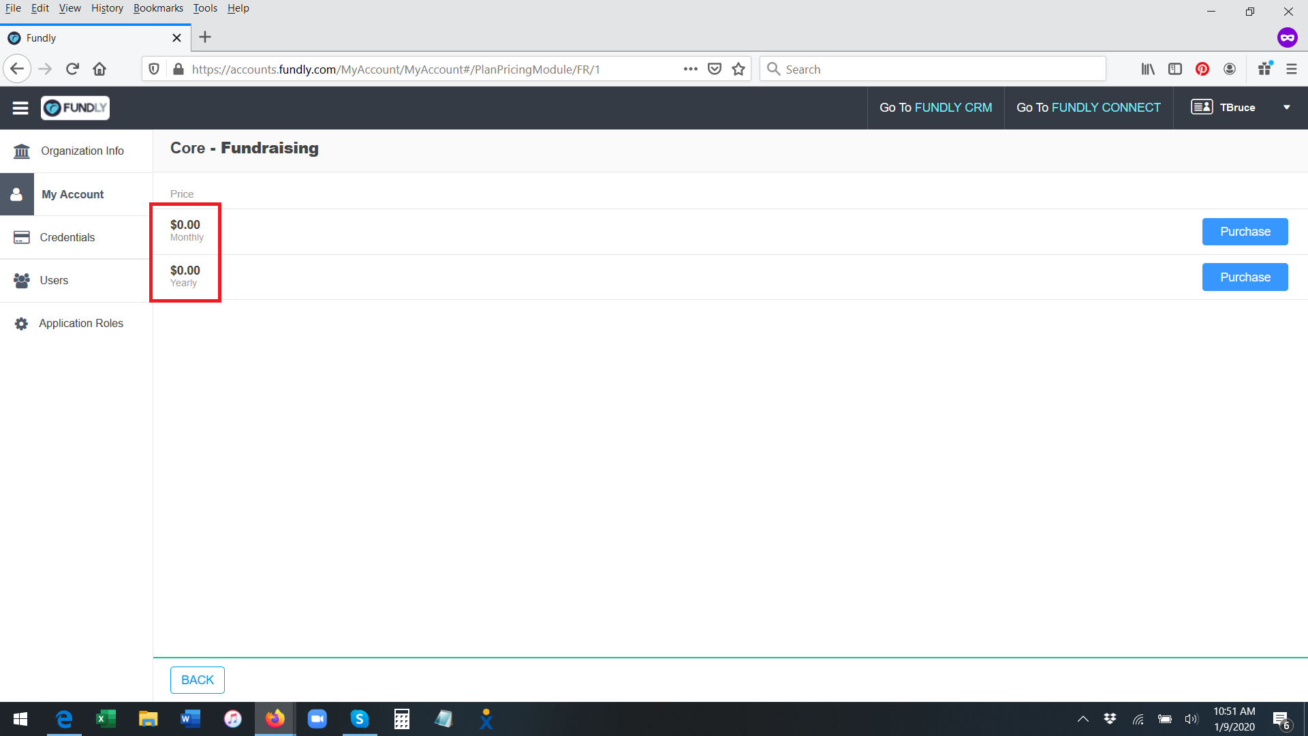Screen dimensions: 1308x736
Task: Go To FUNDLY CONNECT link
Action: [x=1088, y=108]
